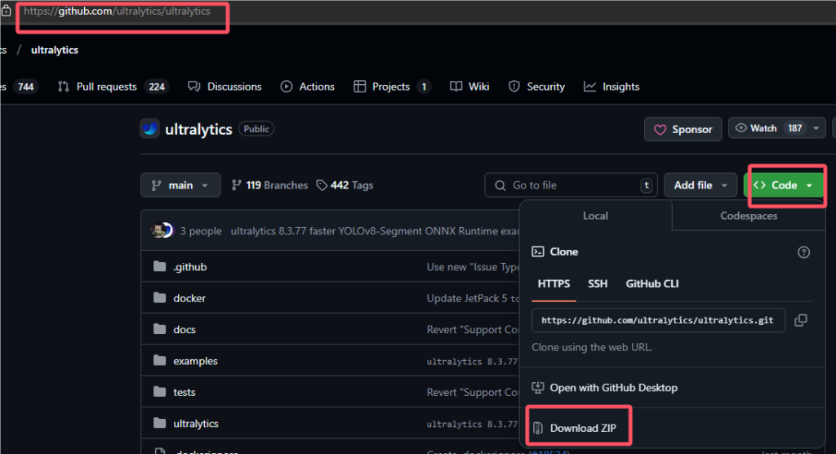This screenshot has width=836, height=454.
Task: Click the 'Clone using the web URL.' text
Action: [592, 347]
